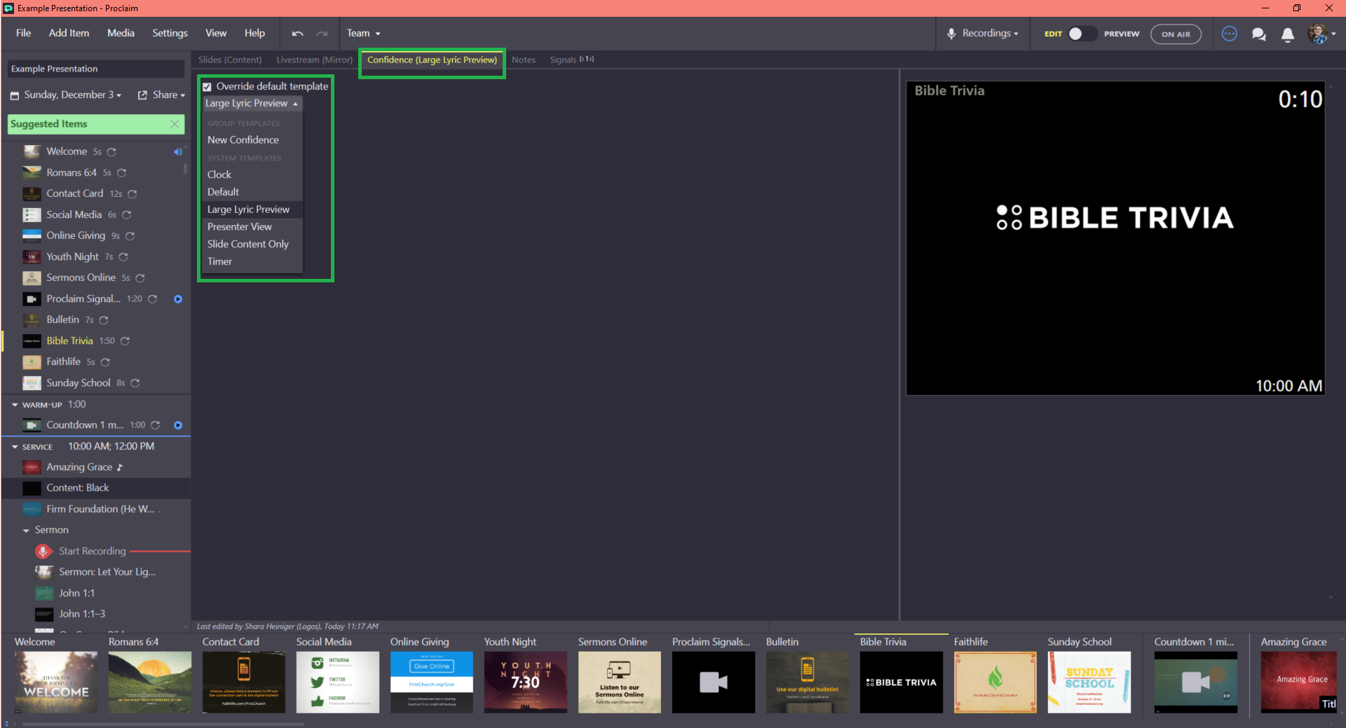
Task: Collapse the Sermon group
Action: pos(27,530)
